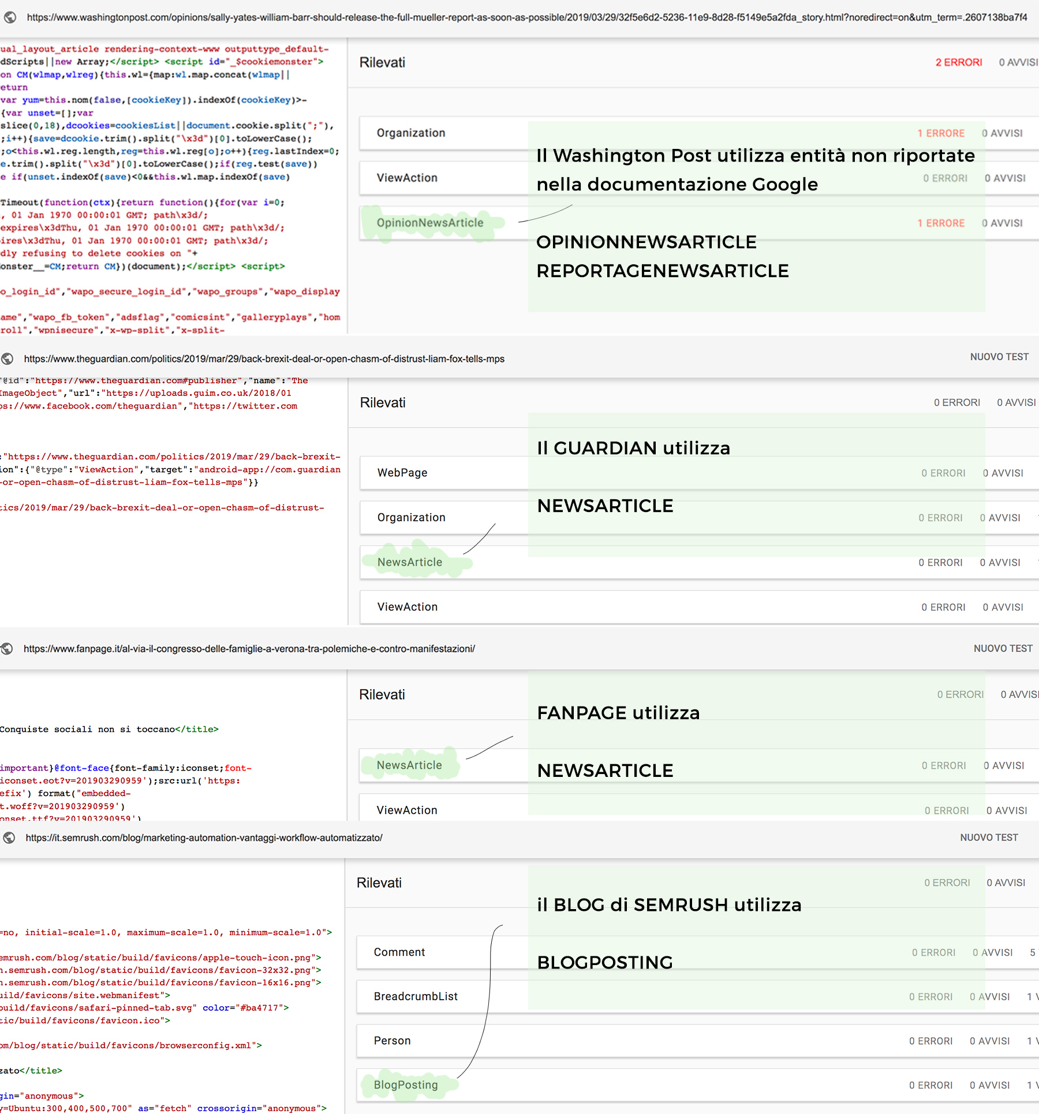Click the theguardian.com URL text
The image size is (1039, 1114).
click(x=264, y=359)
